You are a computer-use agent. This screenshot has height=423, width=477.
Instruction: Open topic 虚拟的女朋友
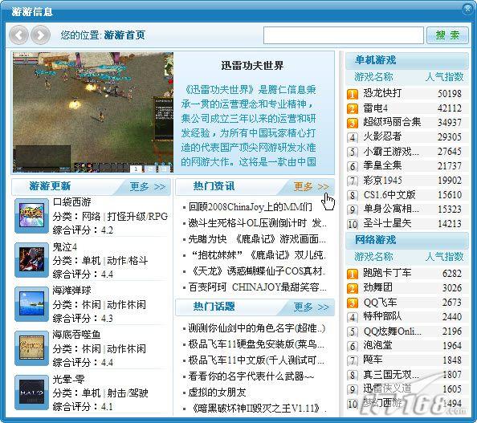coord(217,392)
